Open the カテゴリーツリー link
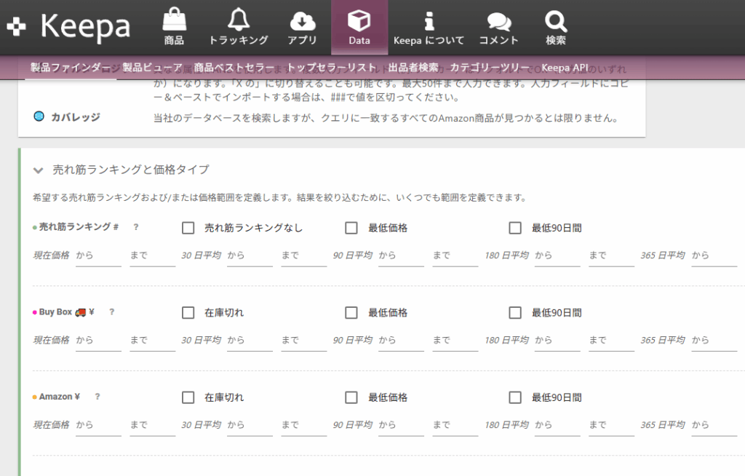The width and height of the screenshot is (745, 476). click(x=490, y=68)
